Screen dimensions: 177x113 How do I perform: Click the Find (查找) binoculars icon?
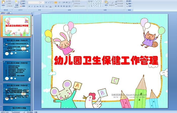[x=127, y=1]
